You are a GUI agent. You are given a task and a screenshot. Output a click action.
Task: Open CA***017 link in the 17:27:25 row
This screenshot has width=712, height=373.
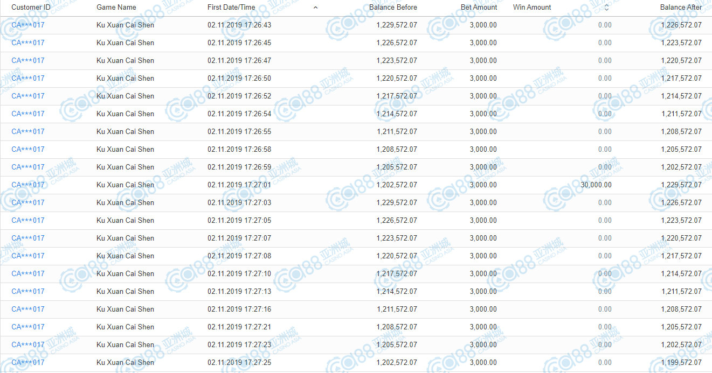(x=28, y=362)
